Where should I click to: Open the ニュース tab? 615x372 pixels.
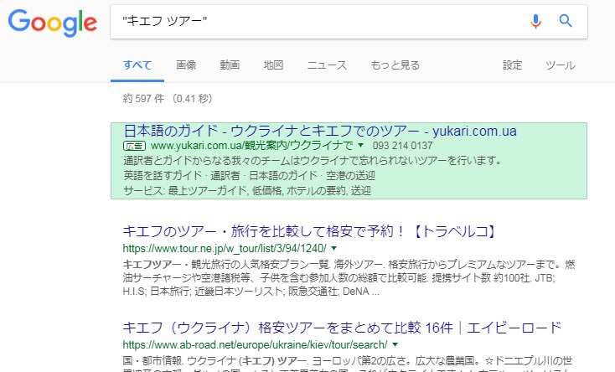(x=327, y=65)
